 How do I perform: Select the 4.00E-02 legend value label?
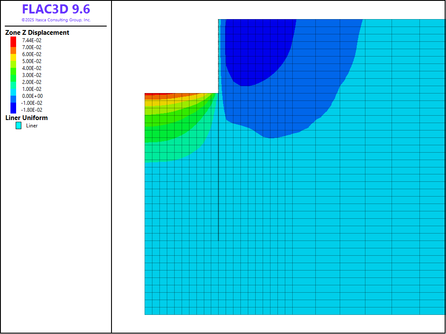[x=32, y=68]
